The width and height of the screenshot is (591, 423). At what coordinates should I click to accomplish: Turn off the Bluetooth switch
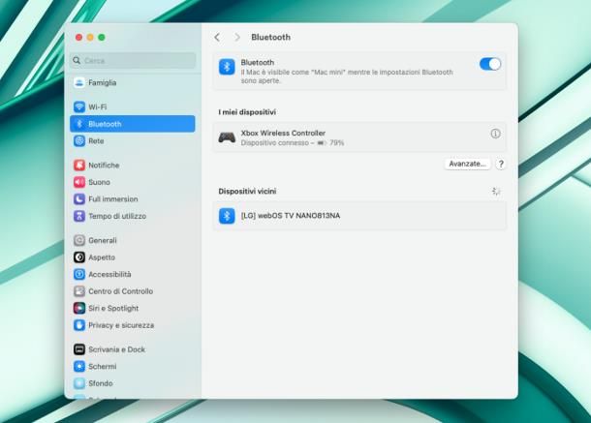point(490,64)
